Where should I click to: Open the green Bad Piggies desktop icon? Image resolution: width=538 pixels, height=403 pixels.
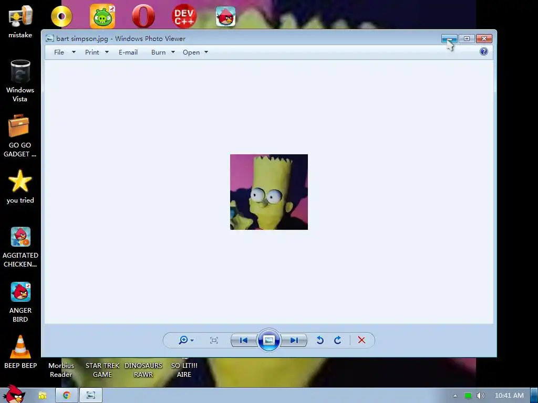point(102,16)
